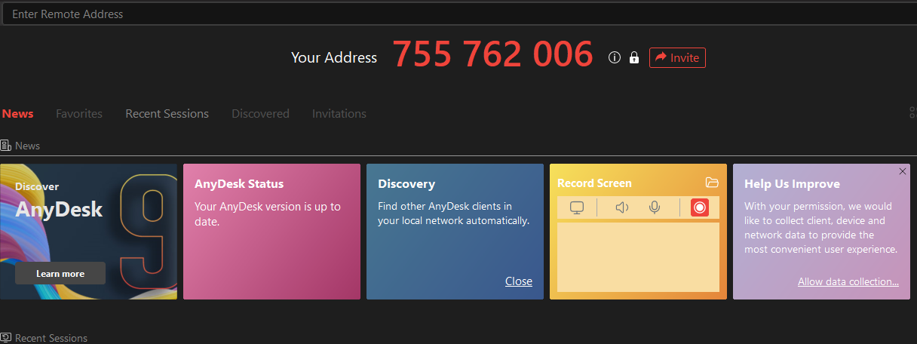The image size is (917, 344).
Task: Toggle microphone recording
Action: click(x=655, y=207)
